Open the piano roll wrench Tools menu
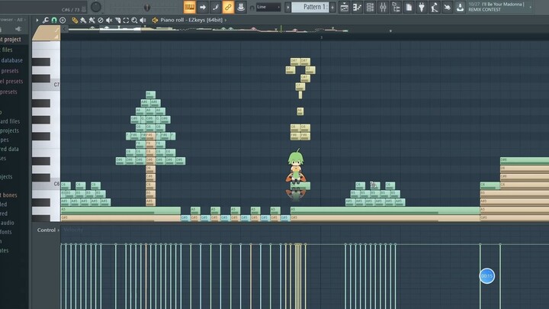Viewport: 549px width, 309px height. click(x=46, y=21)
